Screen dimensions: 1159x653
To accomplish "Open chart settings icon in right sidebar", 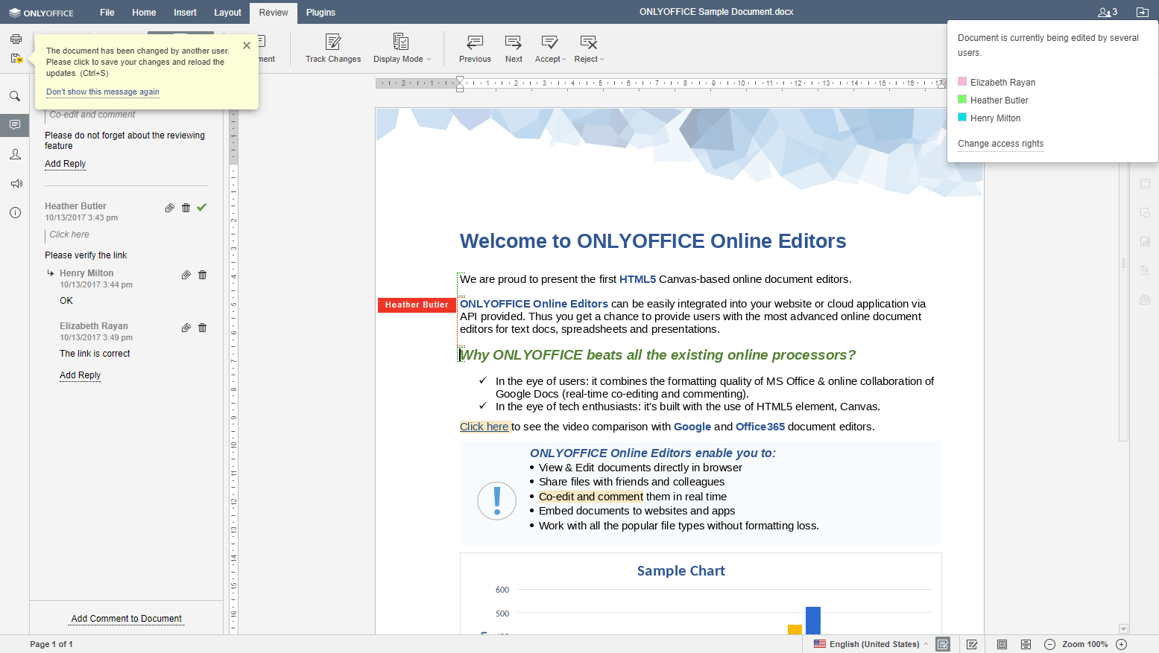I will [x=1145, y=241].
